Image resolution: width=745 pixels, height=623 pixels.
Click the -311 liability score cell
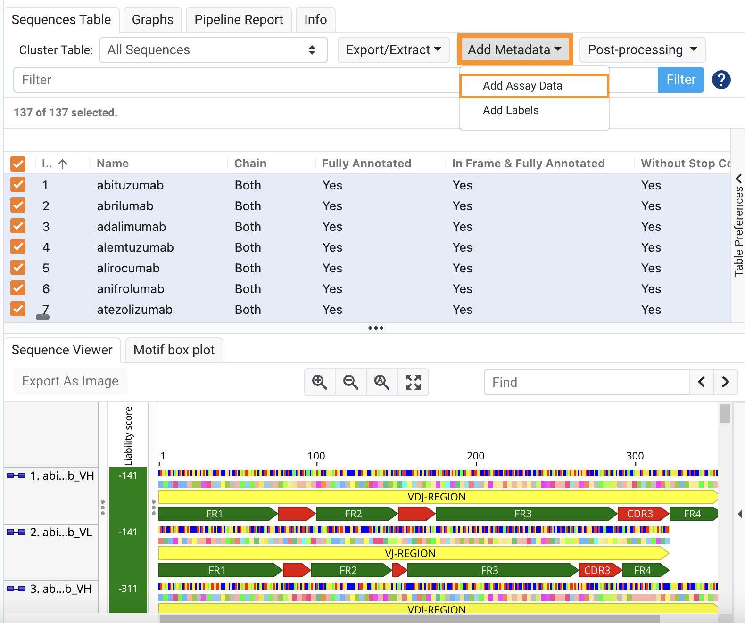click(128, 589)
